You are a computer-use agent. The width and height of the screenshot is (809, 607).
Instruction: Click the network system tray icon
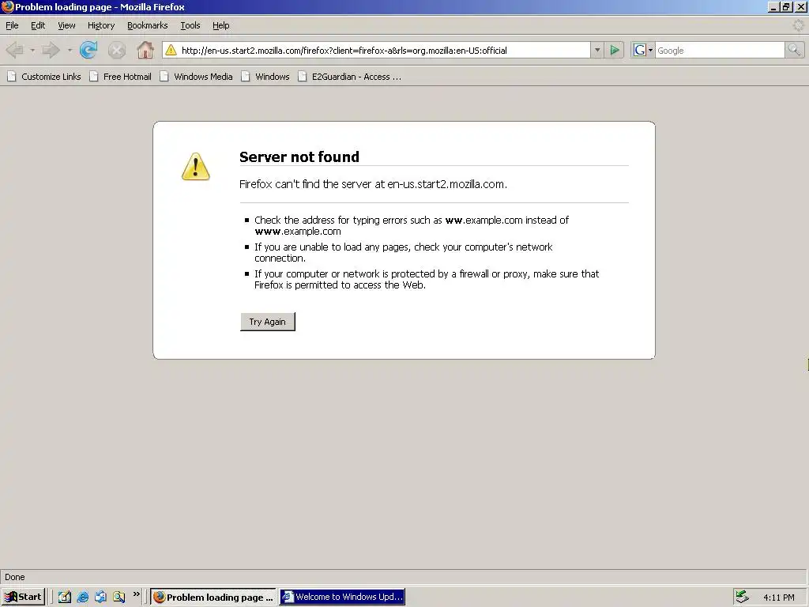743,597
